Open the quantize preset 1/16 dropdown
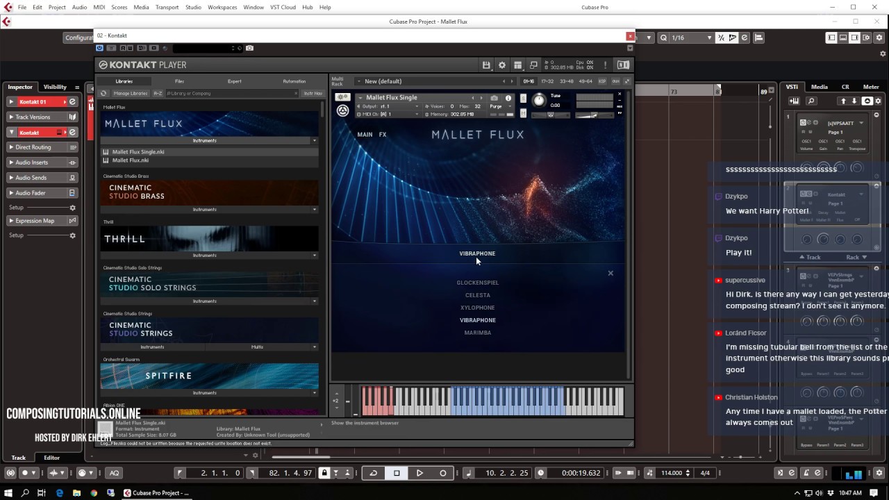 point(692,37)
